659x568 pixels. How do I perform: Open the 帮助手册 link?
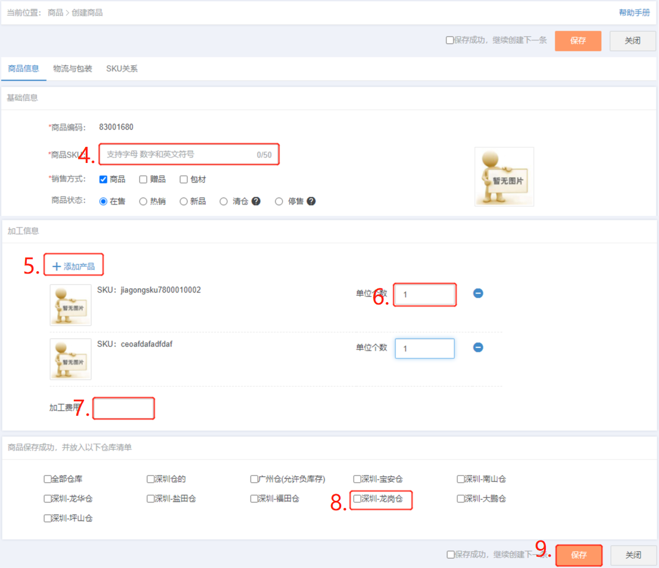pyautogui.click(x=634, y=12)
